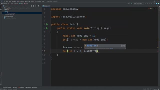This screenshot has width=160, height=90.
Task: Open the completion popup options menu dots
Action: [125, 48]
